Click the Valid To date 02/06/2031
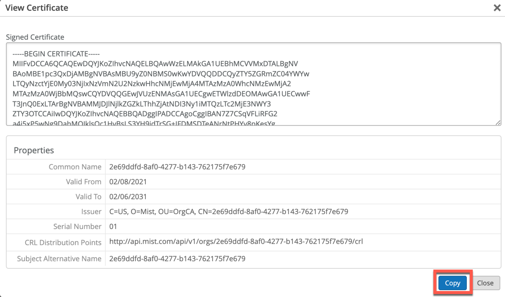Image resolution: width=505 pixels, height=297 pixels. click(x=128, y=196)
